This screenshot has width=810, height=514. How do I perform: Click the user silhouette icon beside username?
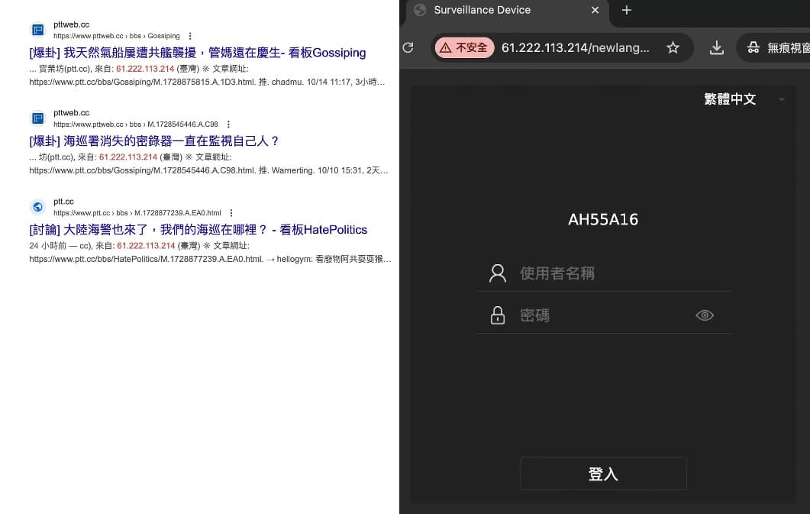(498, 273)
